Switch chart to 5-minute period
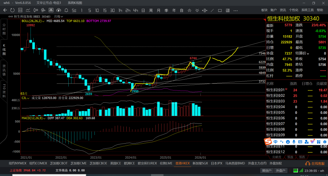Viewport: 328px width, 176px height. tap(89, 10)
